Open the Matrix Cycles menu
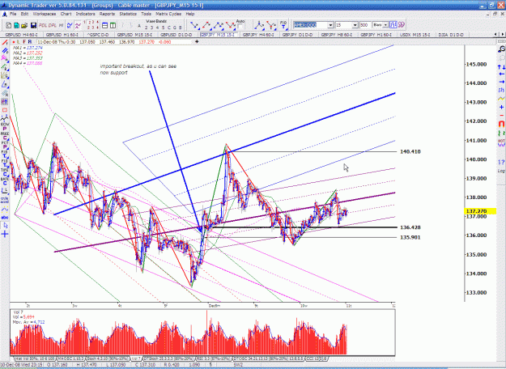Image resolution: width=506 pixels, height=369 pixels. click(168, 14)
